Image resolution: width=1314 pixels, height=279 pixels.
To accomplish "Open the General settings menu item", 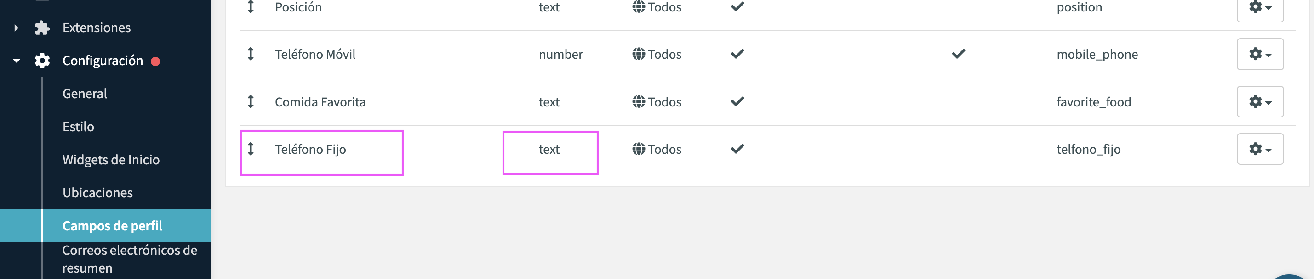I will pos(85,94).
